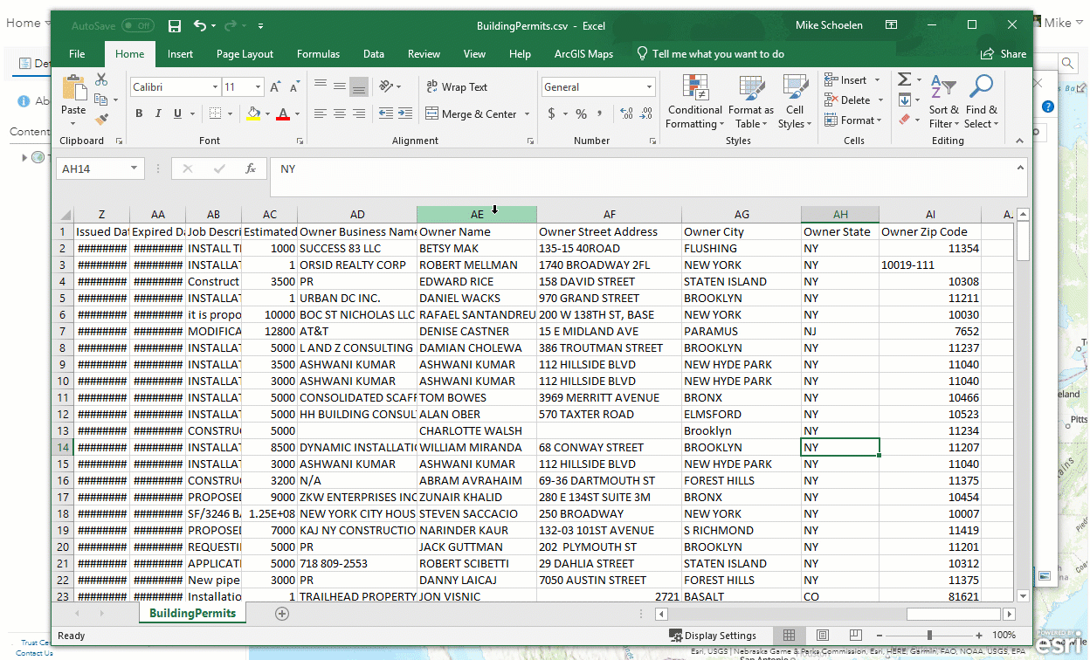Open the Calibri font name dropdown
The height and width of the screenshot is (660, 1090).
pos(215,87)
